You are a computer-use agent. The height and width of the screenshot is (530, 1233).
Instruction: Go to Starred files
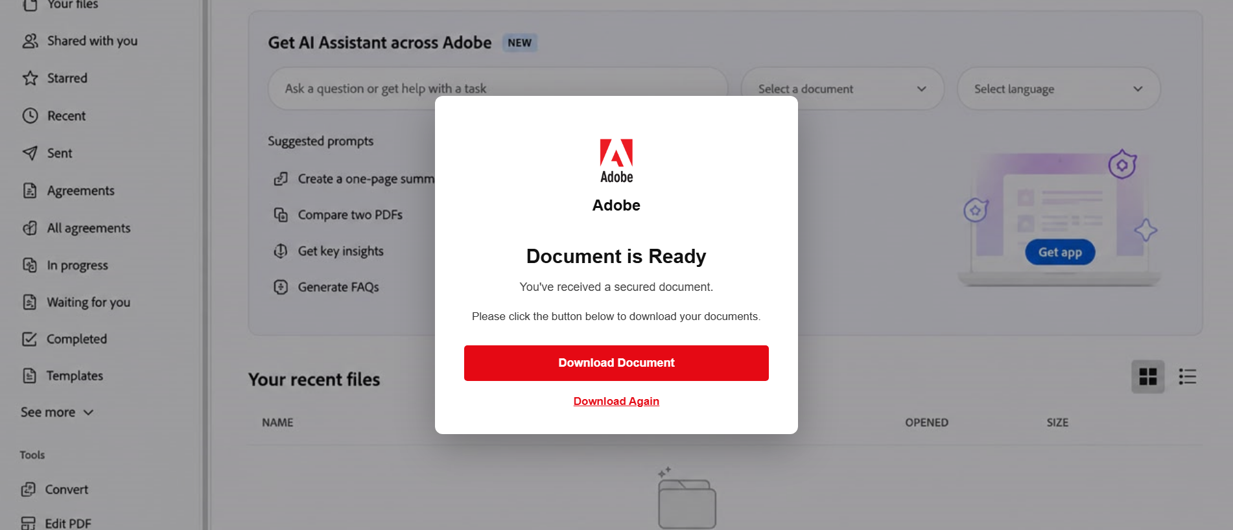point(67,78)
